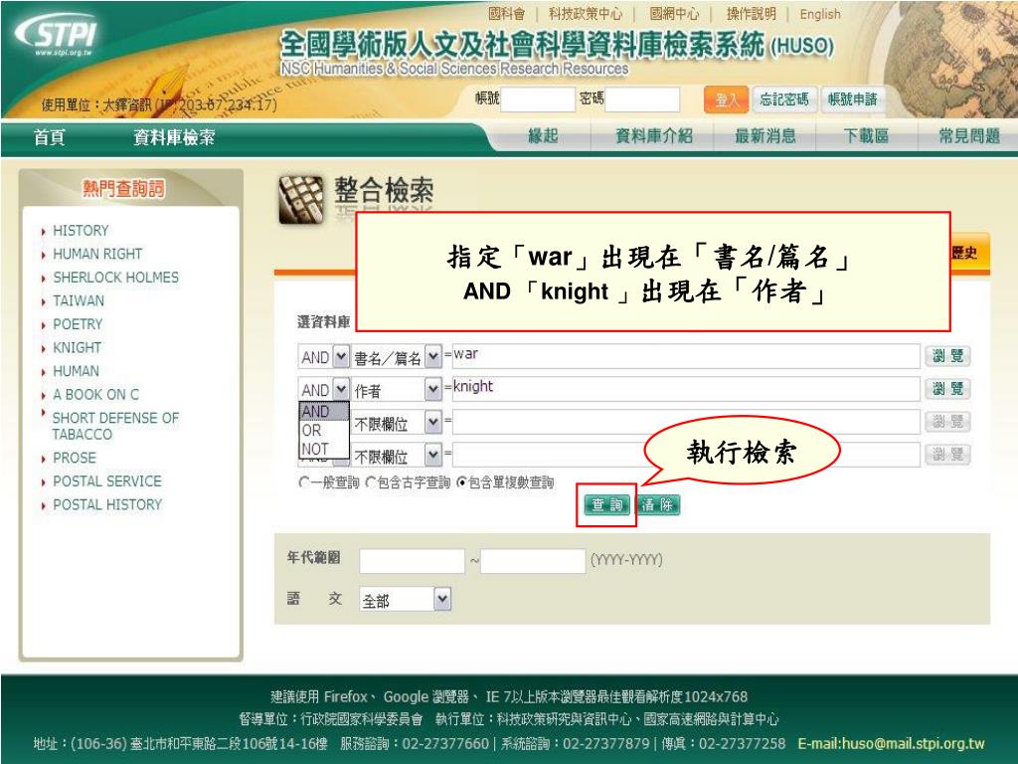Screen dimensions: 1018x764
Task: Click the 清除 clear button
Action: pos(658,504)
